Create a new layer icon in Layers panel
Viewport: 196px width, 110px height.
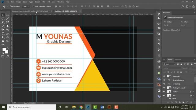pyautogui.click(x=187, y=102)
